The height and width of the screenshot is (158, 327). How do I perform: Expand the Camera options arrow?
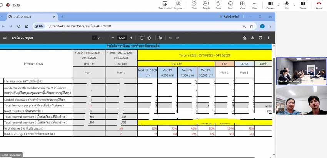(x=278, y=5)
